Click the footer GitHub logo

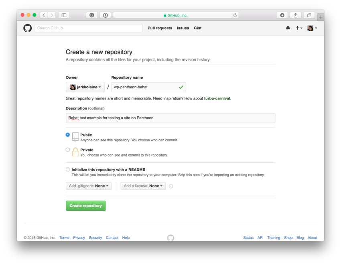tap(170, 238)
